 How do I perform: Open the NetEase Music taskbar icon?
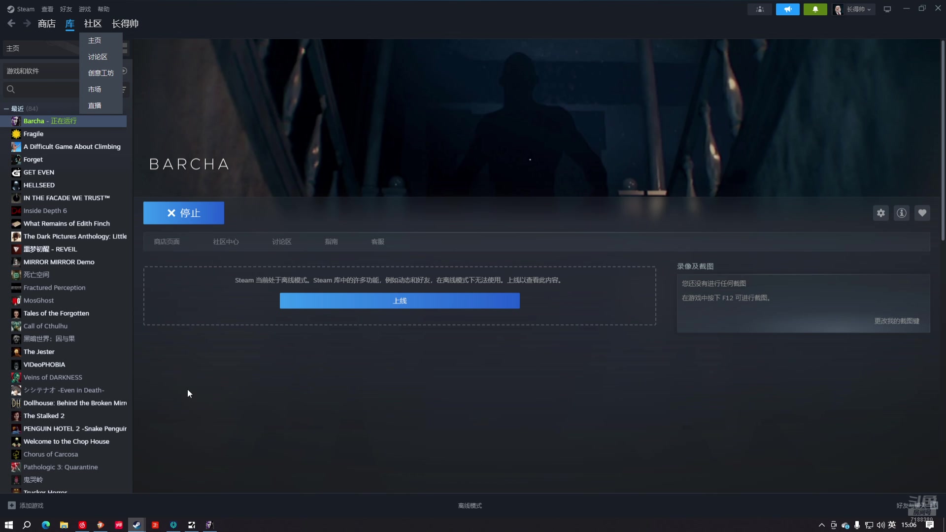82,525
